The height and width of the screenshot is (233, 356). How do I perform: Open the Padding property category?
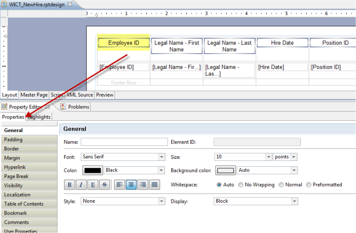[29, 140]
